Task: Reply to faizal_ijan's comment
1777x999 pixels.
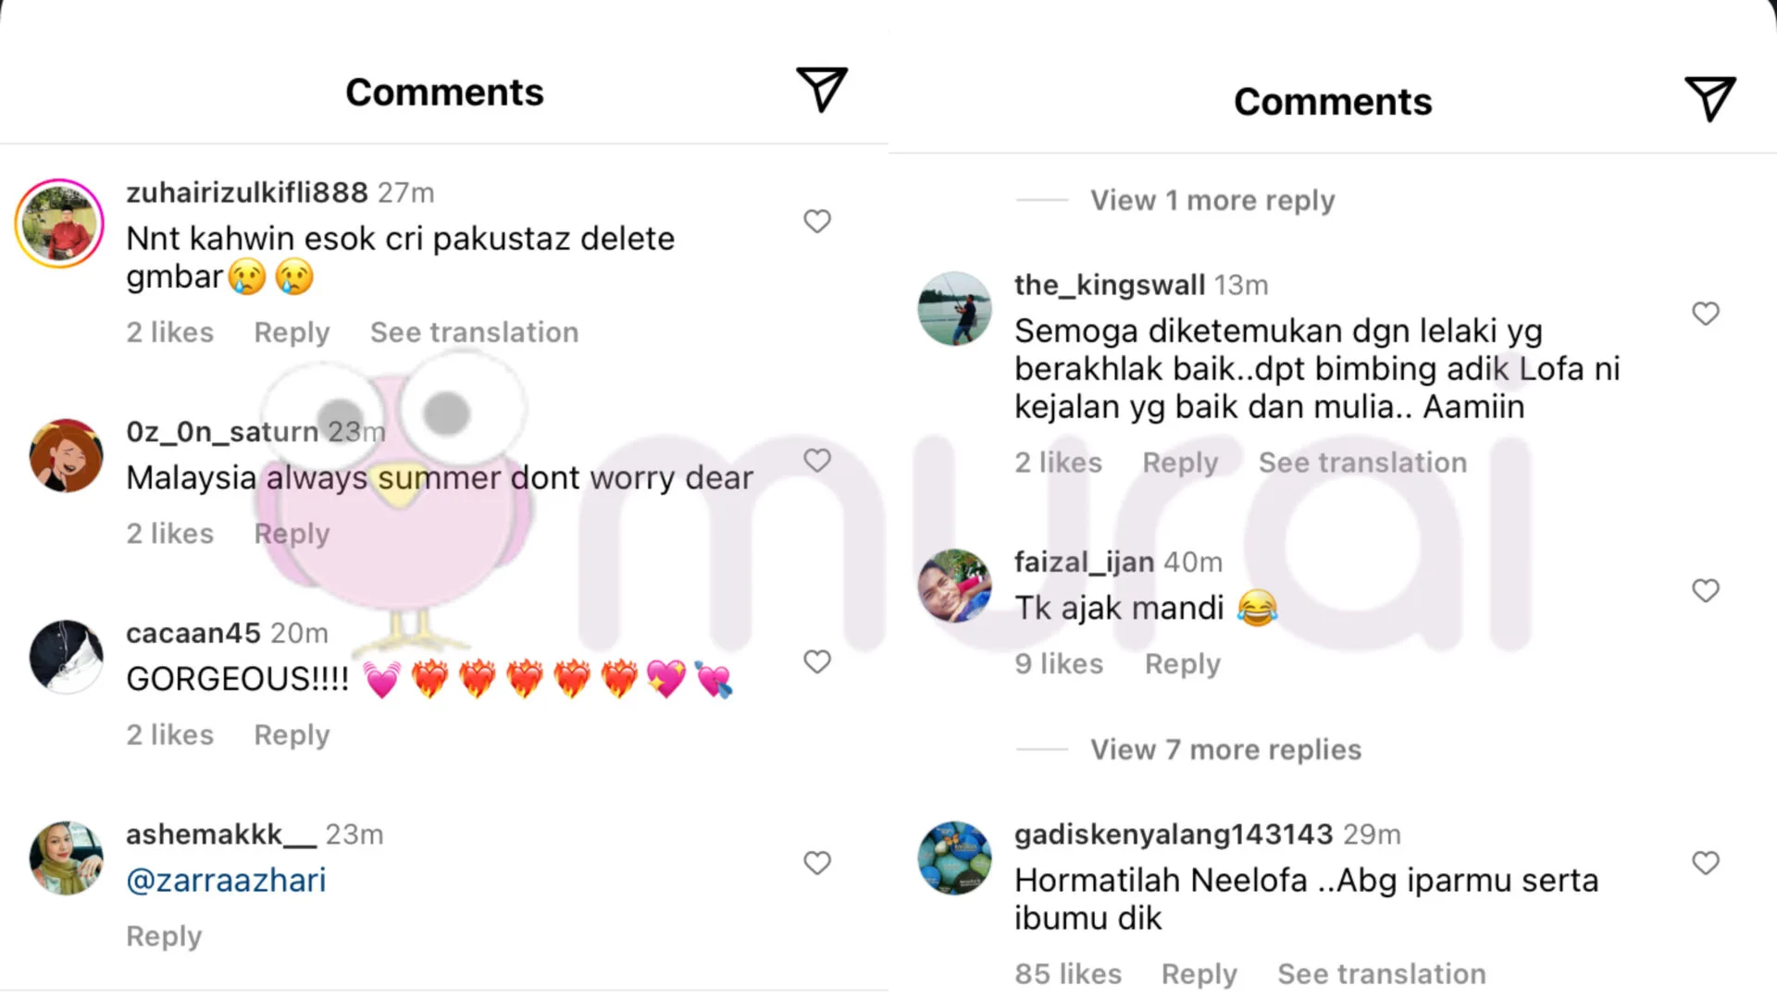Action: tap(1183, 664)
